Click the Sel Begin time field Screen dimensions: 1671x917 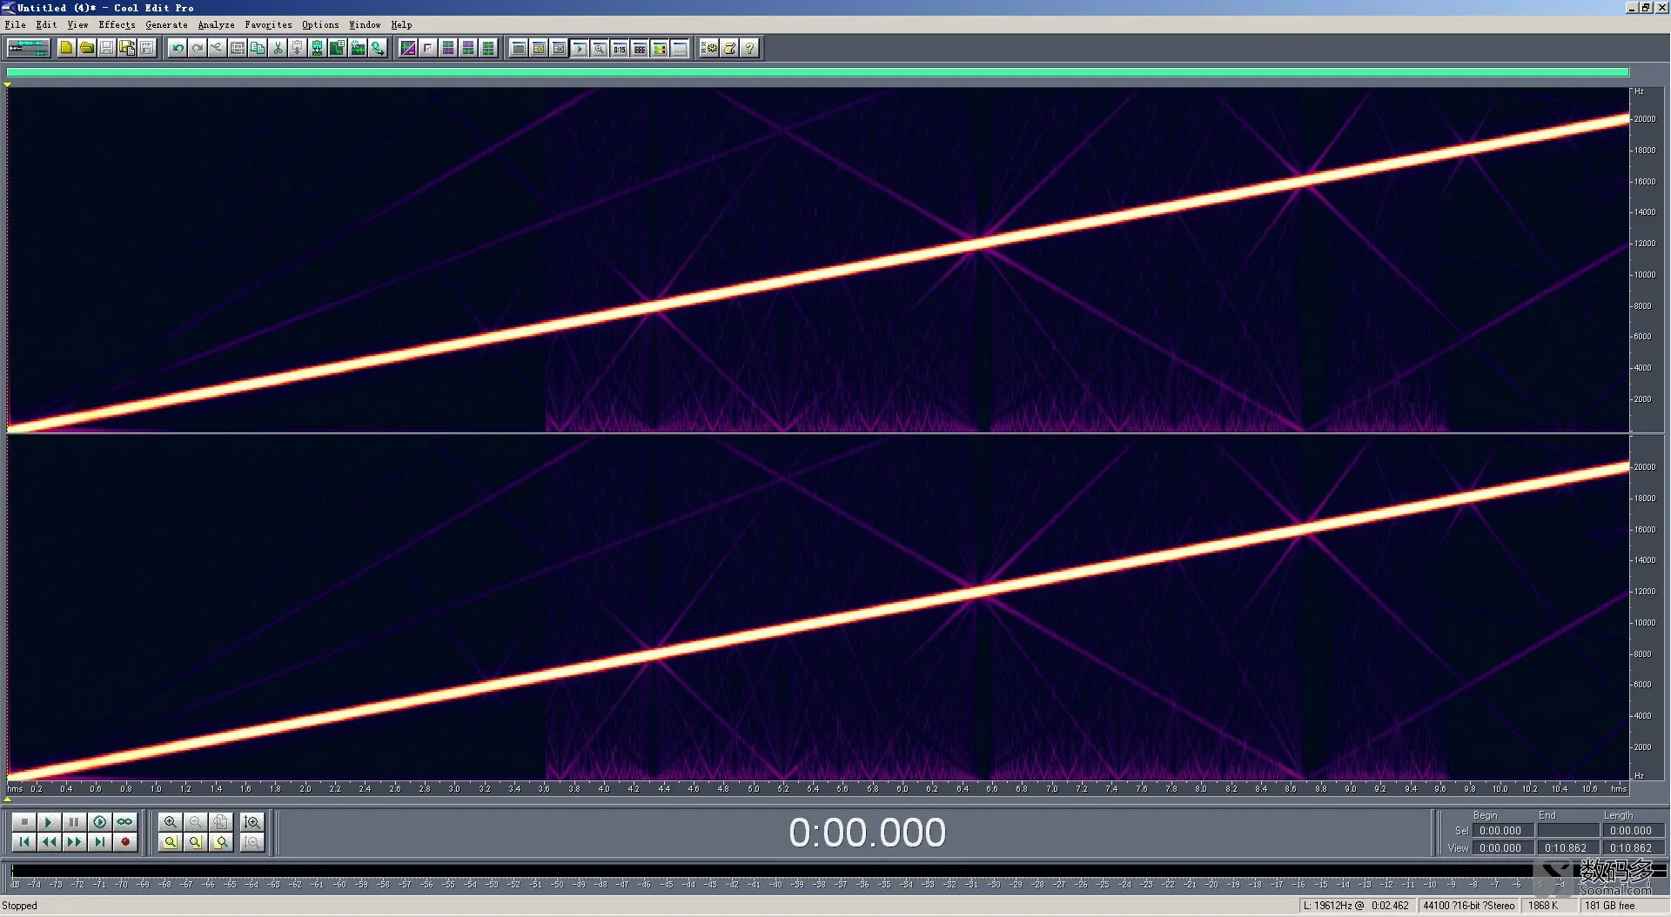pos(1503,831)
